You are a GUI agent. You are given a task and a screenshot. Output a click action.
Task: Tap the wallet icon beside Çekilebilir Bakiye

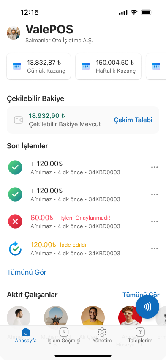[x=18, y=120]
